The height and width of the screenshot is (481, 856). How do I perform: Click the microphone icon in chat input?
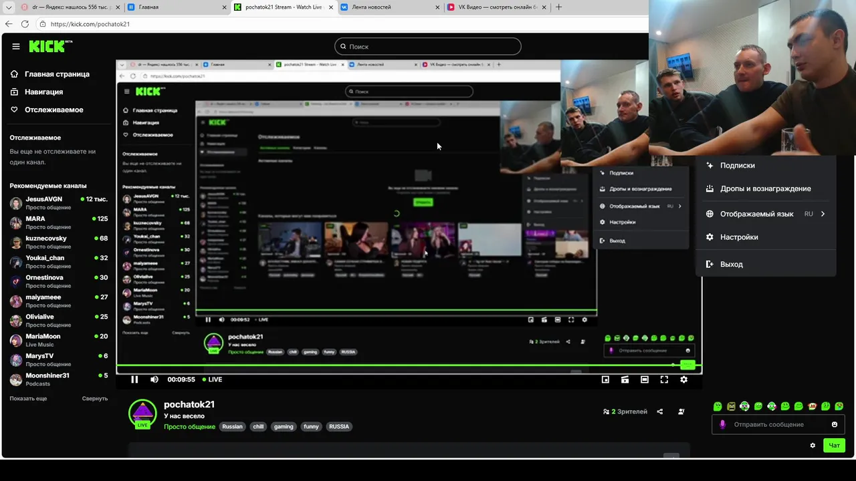click(x=722, y=425)
